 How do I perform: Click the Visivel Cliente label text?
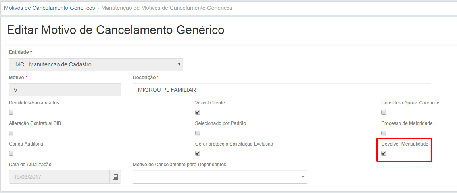tap(210, 102)
